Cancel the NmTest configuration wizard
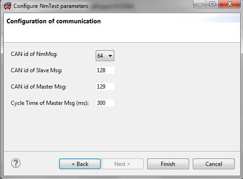 click(x=214, y=164)
